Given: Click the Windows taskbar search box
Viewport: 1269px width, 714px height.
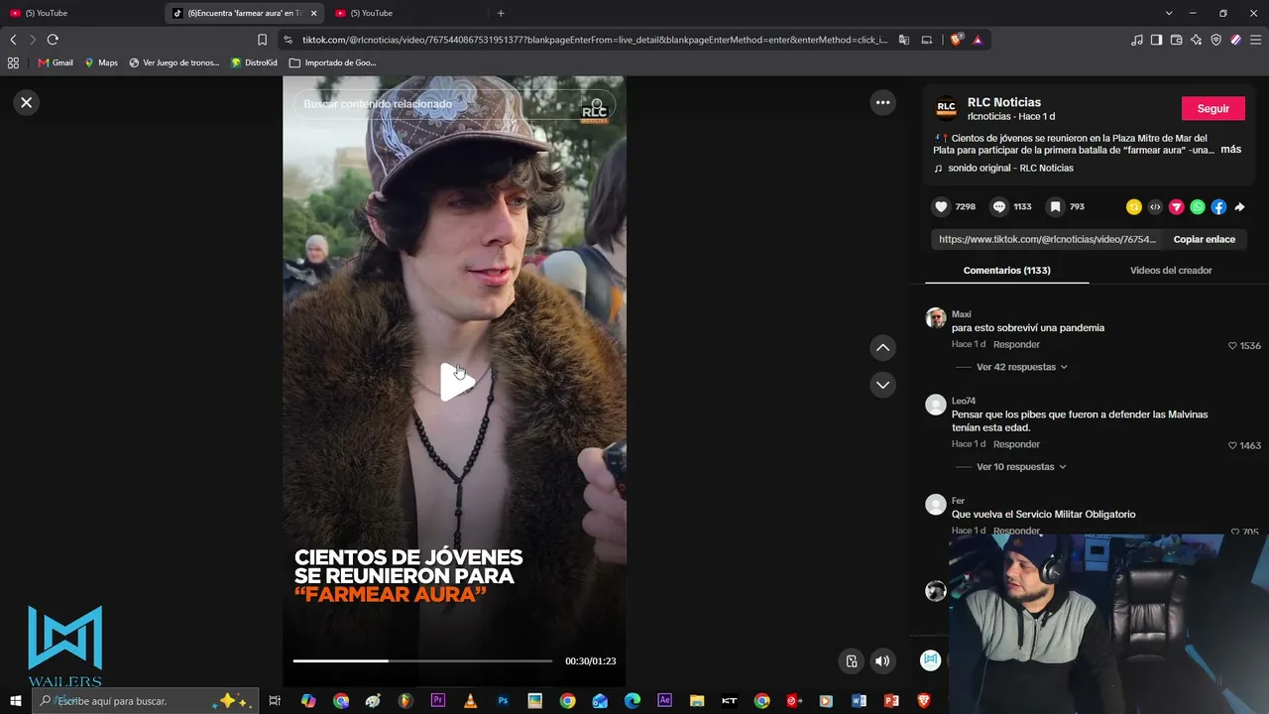Looking at the screenshot, I should point(146,701).
